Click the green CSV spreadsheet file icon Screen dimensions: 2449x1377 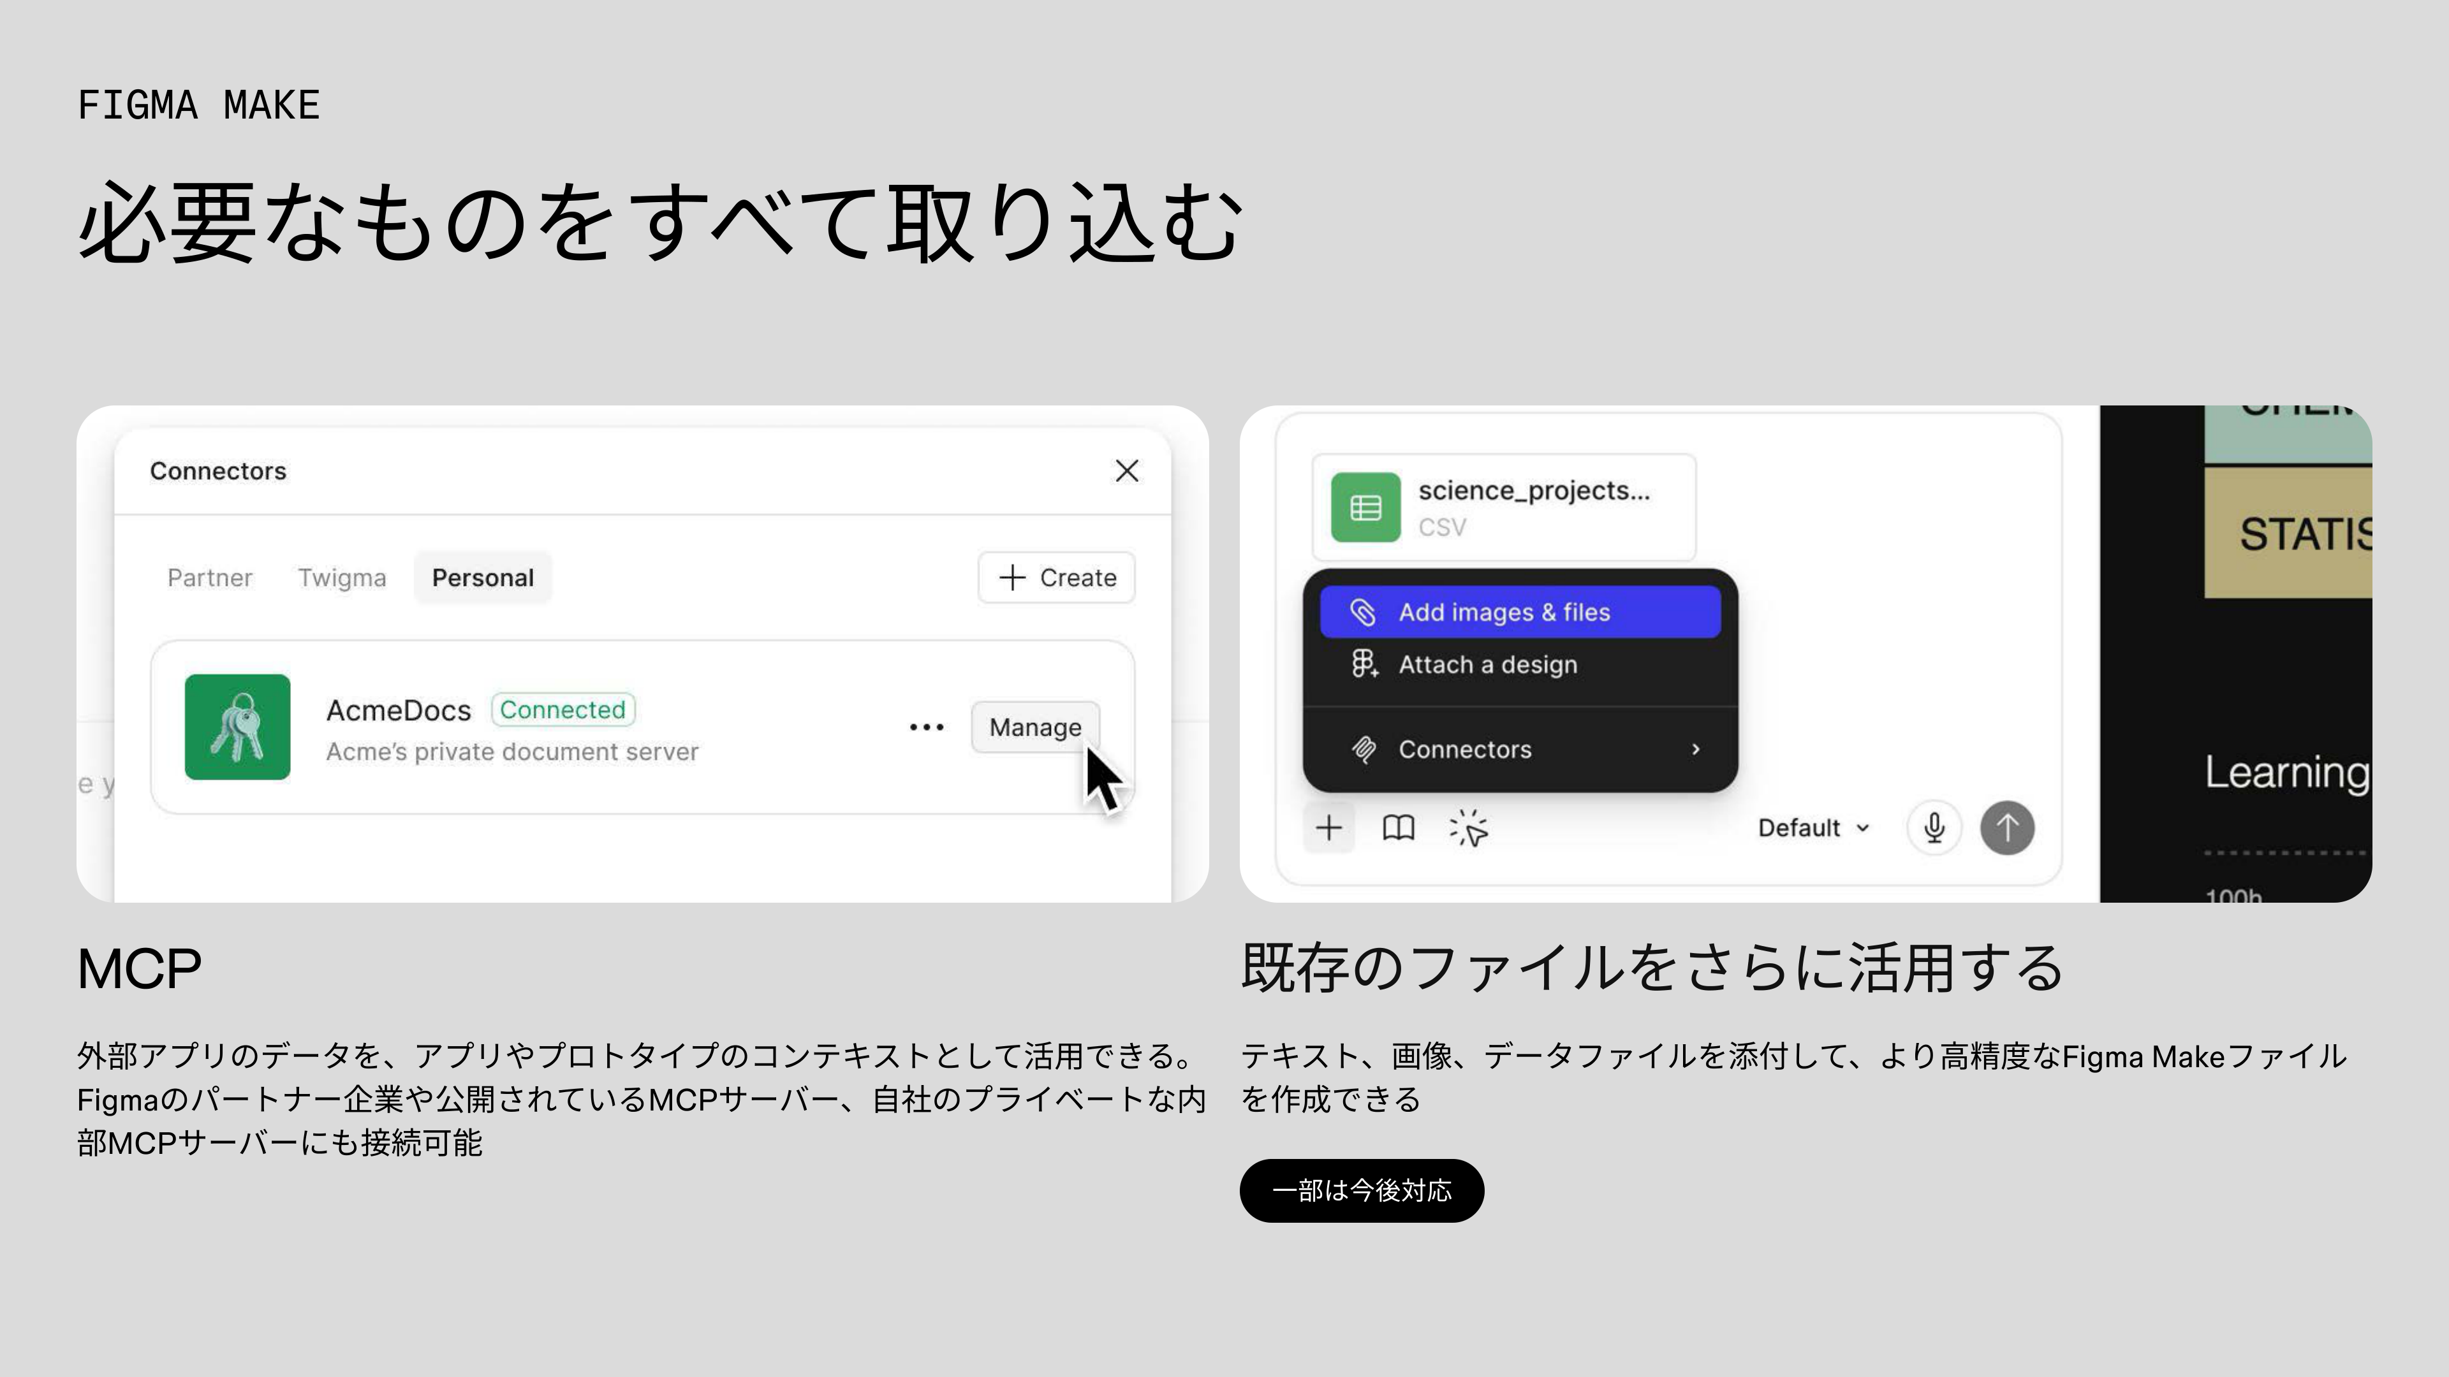pyautogui.click(x=1365, y=507)
